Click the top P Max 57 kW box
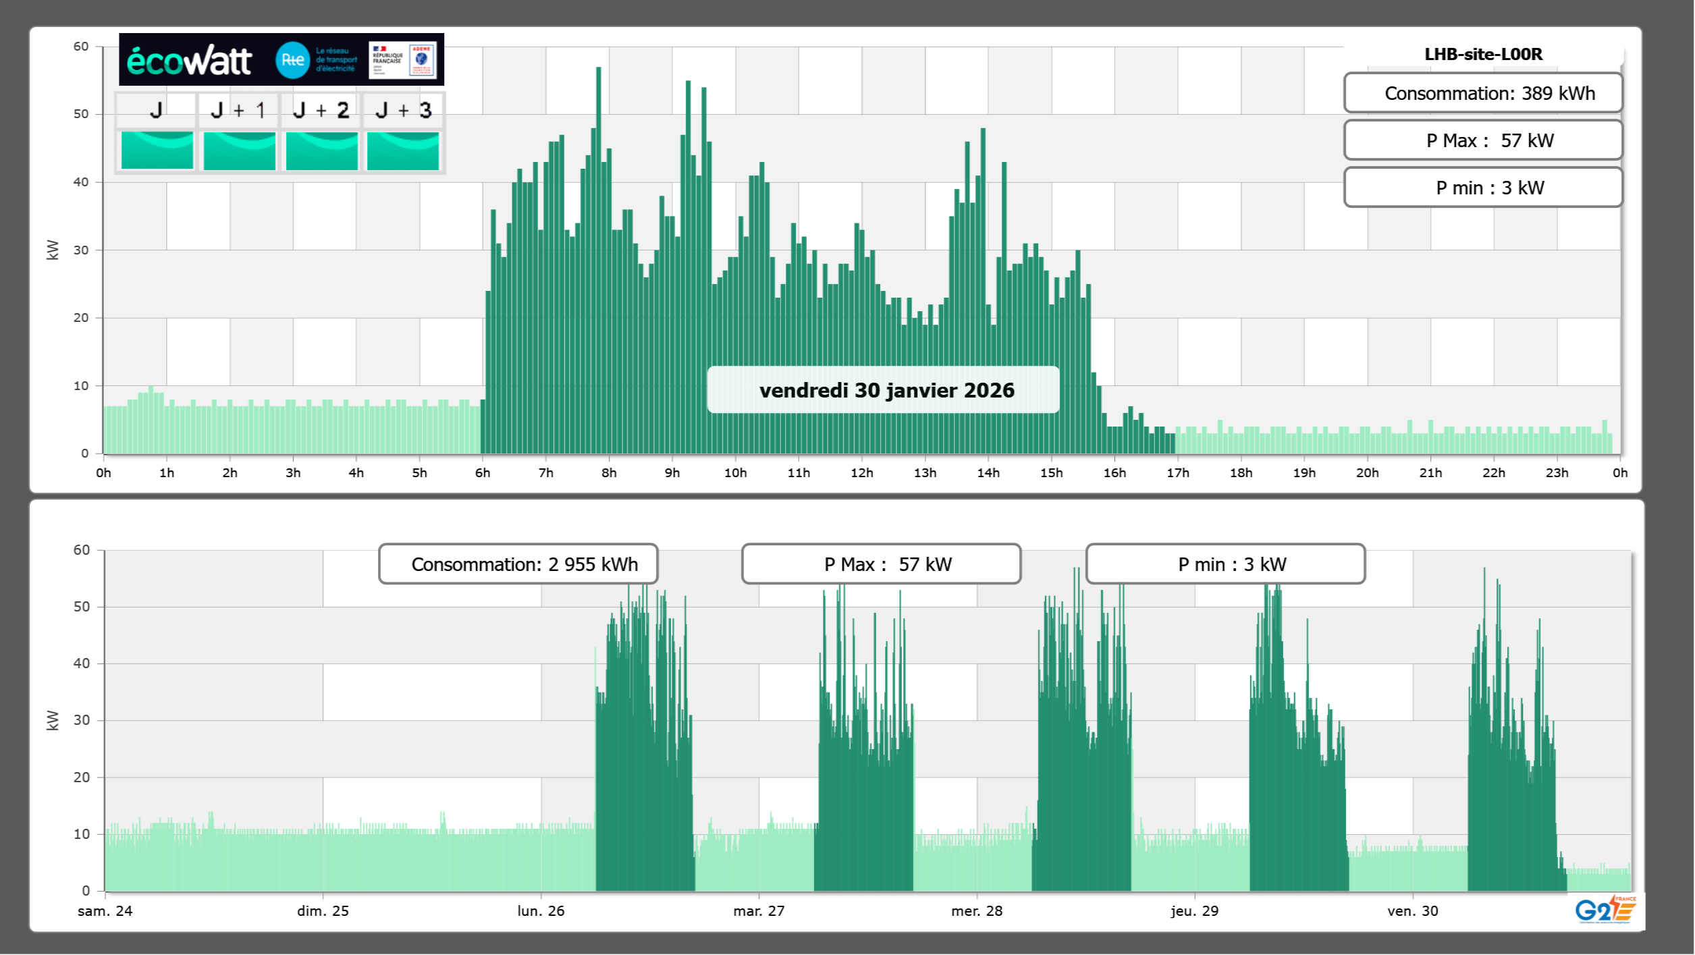Screen dimensions: 1695x955 pyautogui.click(x=1483, y=140)
